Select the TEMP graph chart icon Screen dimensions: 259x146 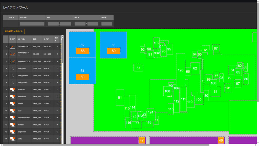pyautogui.click(x=12, y=54)
